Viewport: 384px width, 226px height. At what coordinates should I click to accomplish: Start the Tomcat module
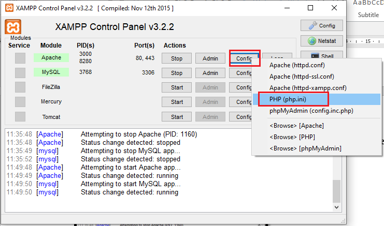click(177, 117)
